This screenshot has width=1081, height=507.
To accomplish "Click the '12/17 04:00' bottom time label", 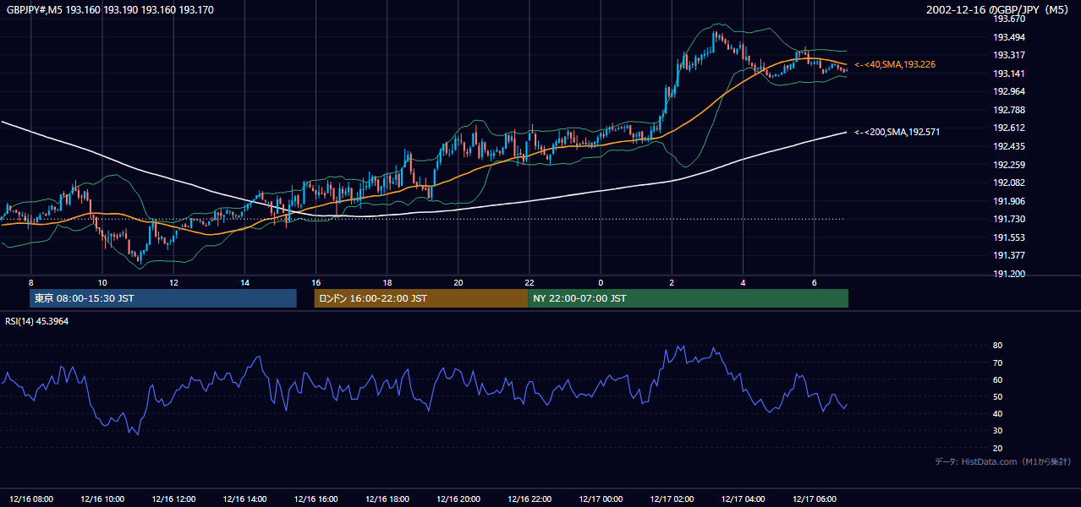I will 743,499.
